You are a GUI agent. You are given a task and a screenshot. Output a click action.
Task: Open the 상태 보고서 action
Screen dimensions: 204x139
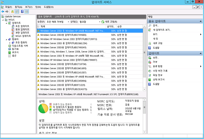tap(158, 80)
